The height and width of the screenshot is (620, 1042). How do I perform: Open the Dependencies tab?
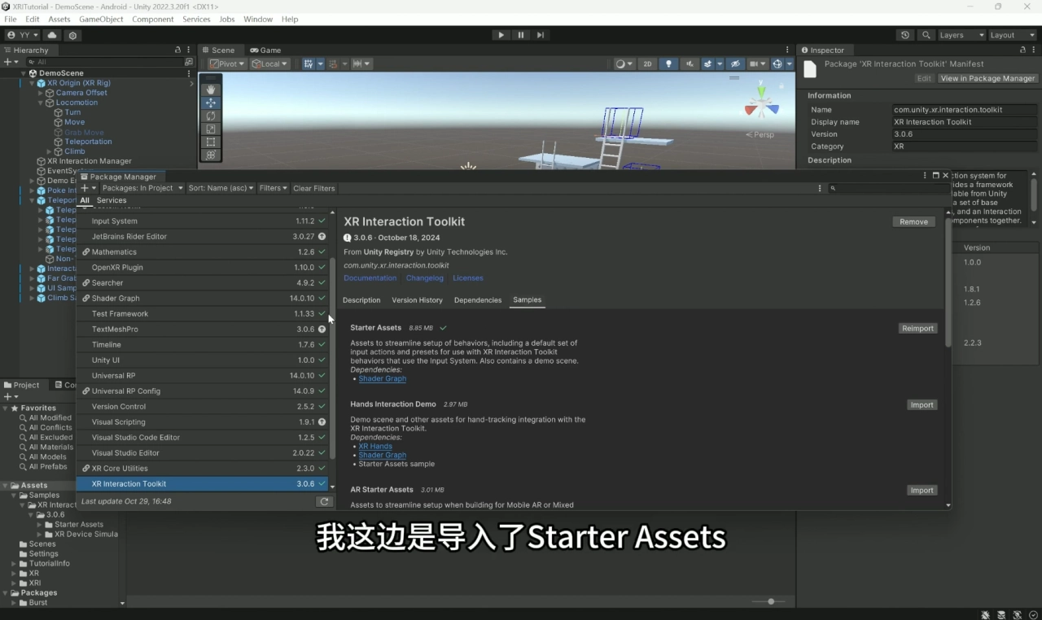(478, 300)
